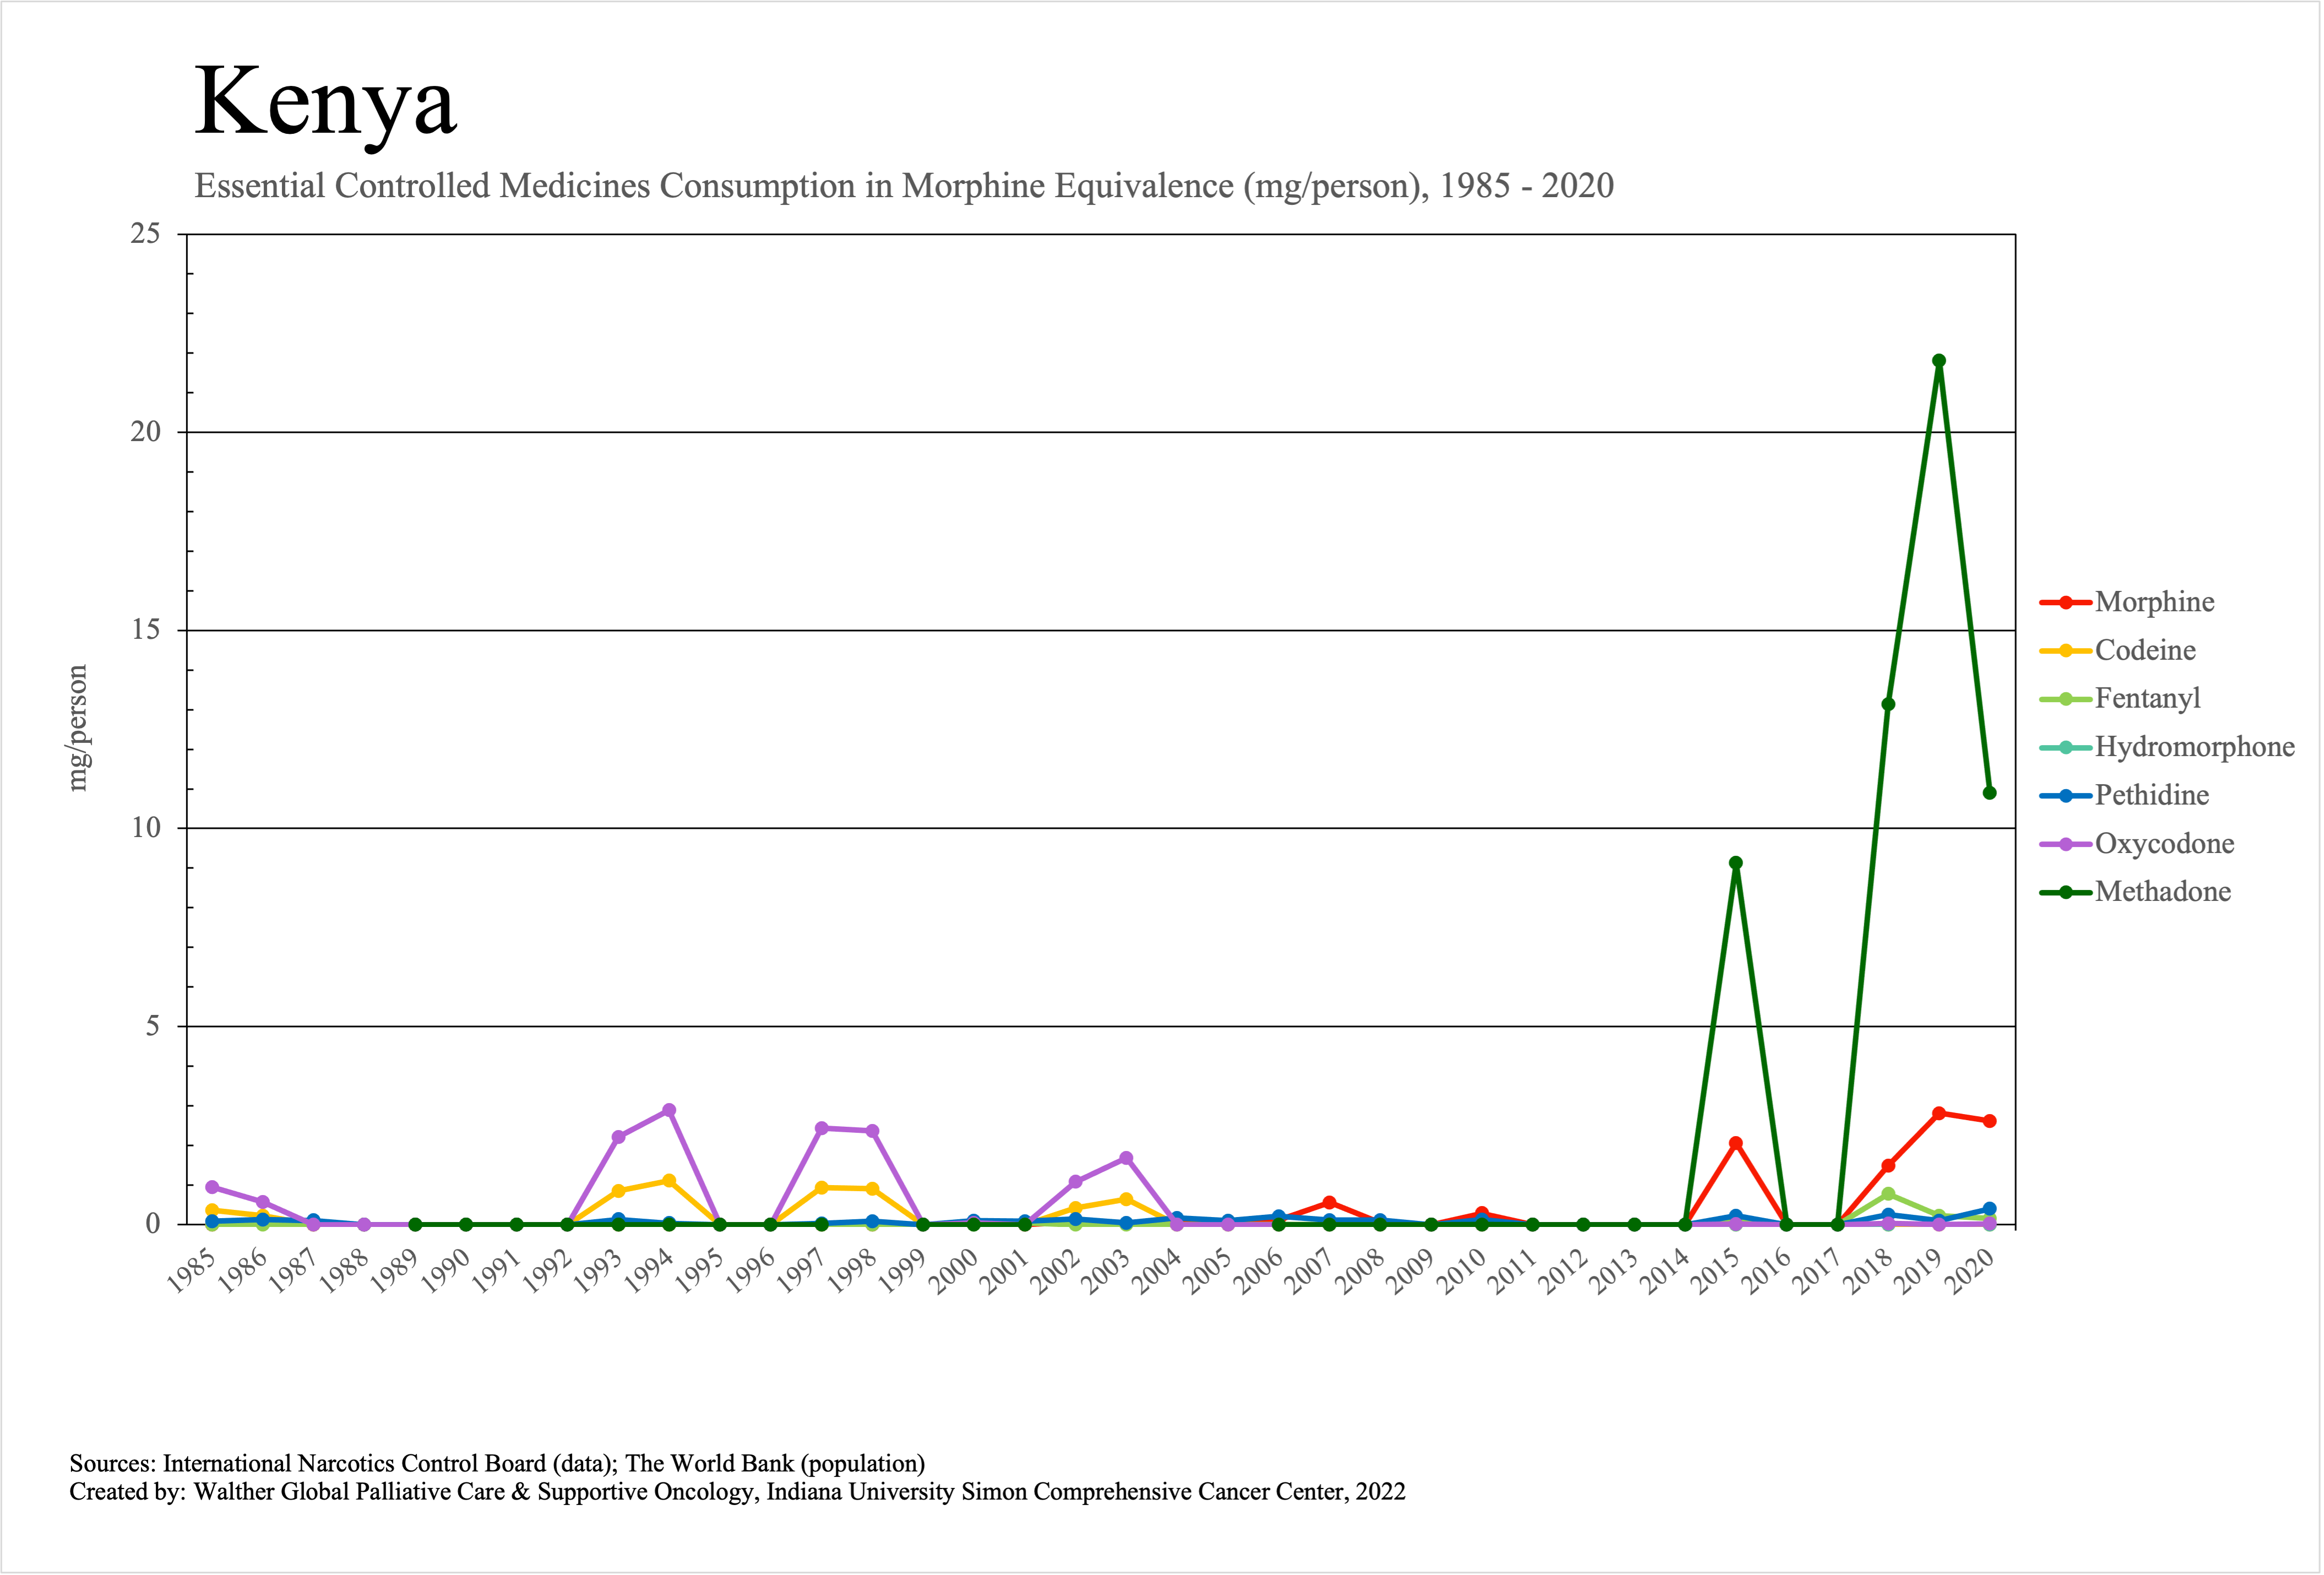Image resolution: width=2324 pixels, height=1575 pixels.
Task: Click the Pethidine legend entry
Action: (x=2151, y=795)
